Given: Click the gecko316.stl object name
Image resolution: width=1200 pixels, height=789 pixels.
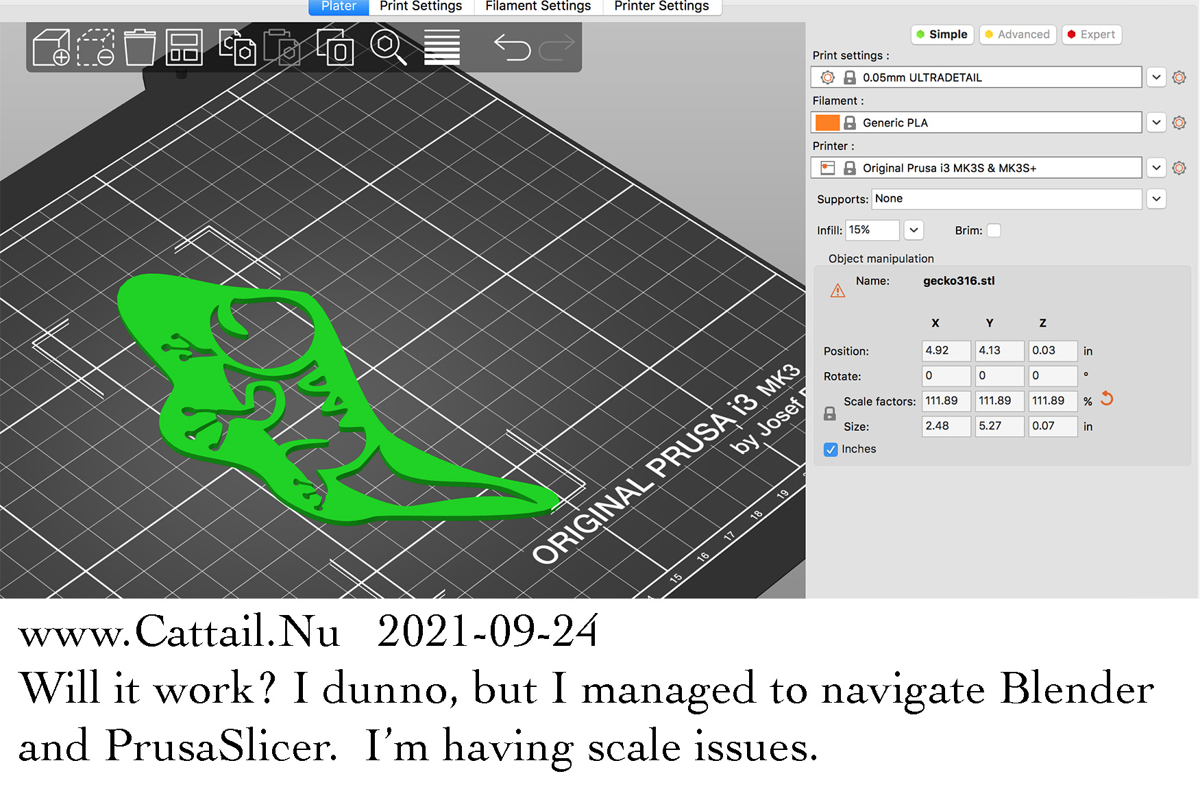Looking at the screenshot, I should tap(959, 281).
